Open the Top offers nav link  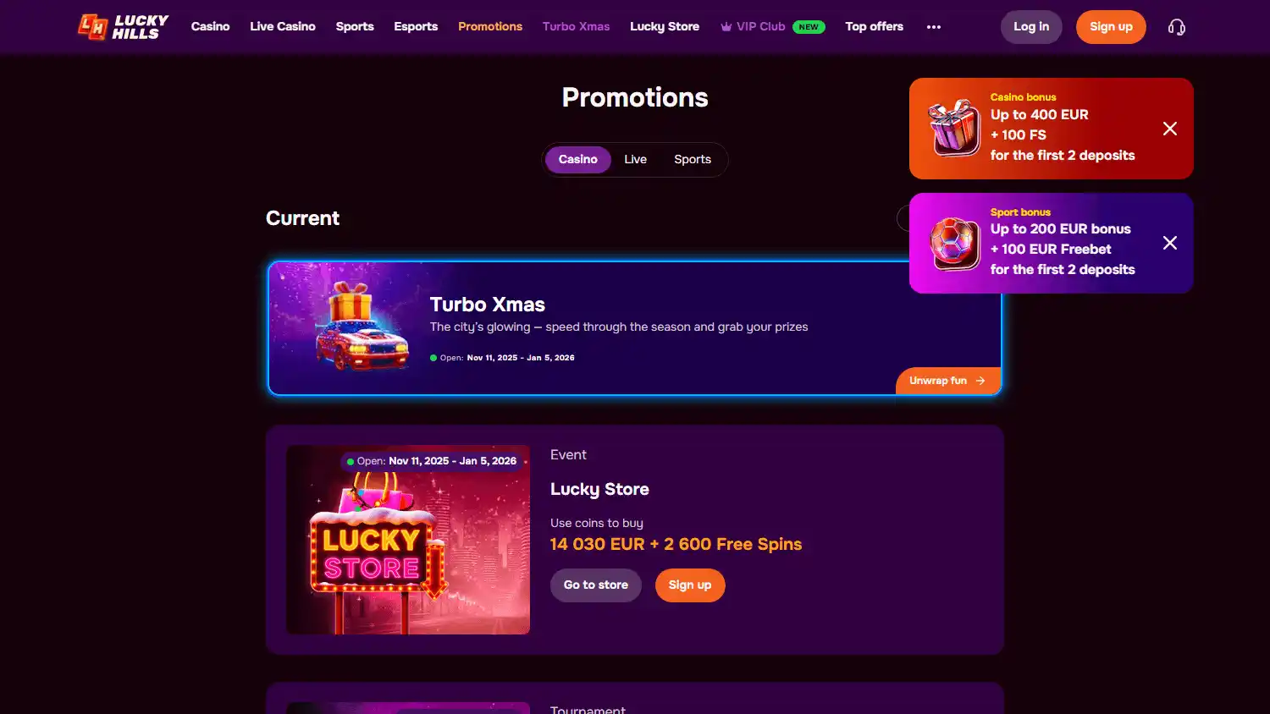pyautogui.click(x=874, y=27)
